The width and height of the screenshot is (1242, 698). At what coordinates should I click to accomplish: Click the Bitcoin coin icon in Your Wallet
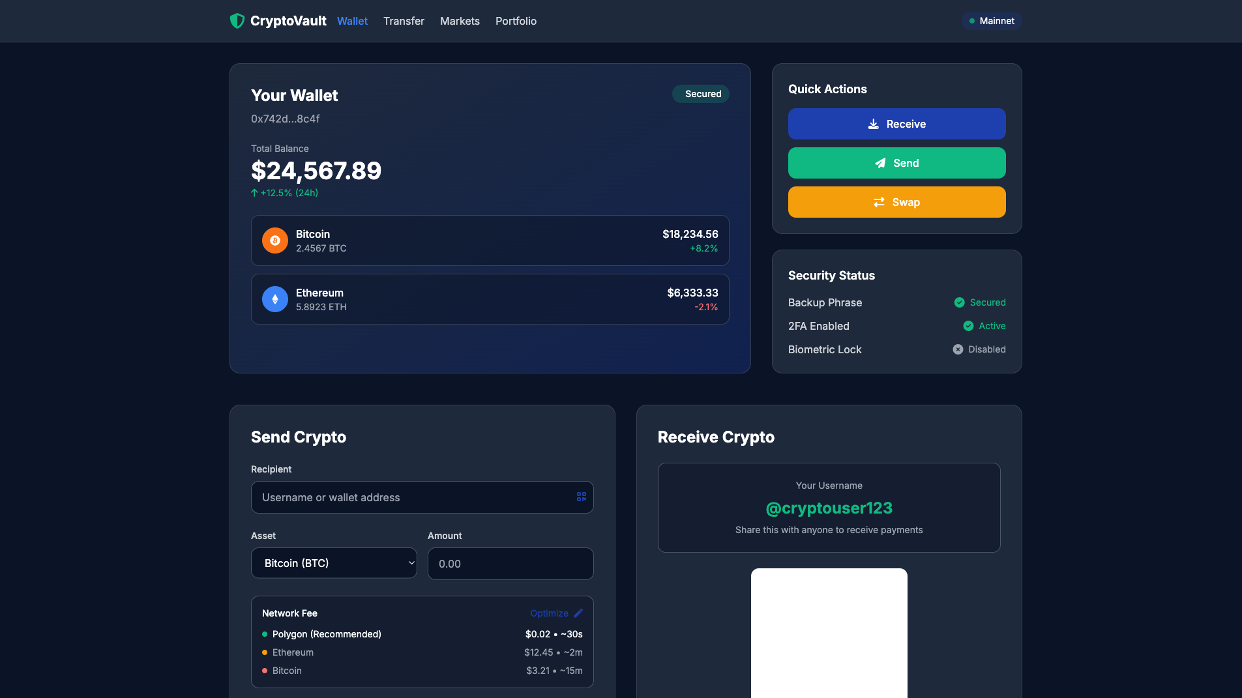274,240
